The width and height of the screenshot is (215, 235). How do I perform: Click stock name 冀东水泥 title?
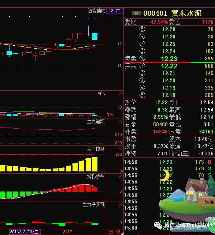pyautogui.click(x=186, y=13)
